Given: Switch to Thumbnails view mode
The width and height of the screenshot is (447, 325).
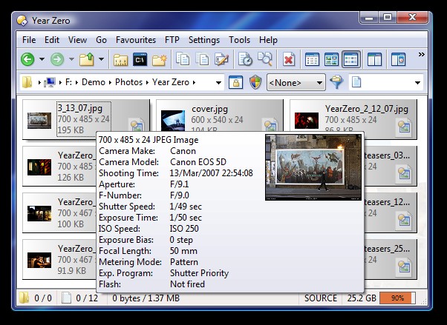Looking at the screenshot, I should coord(331,59).
